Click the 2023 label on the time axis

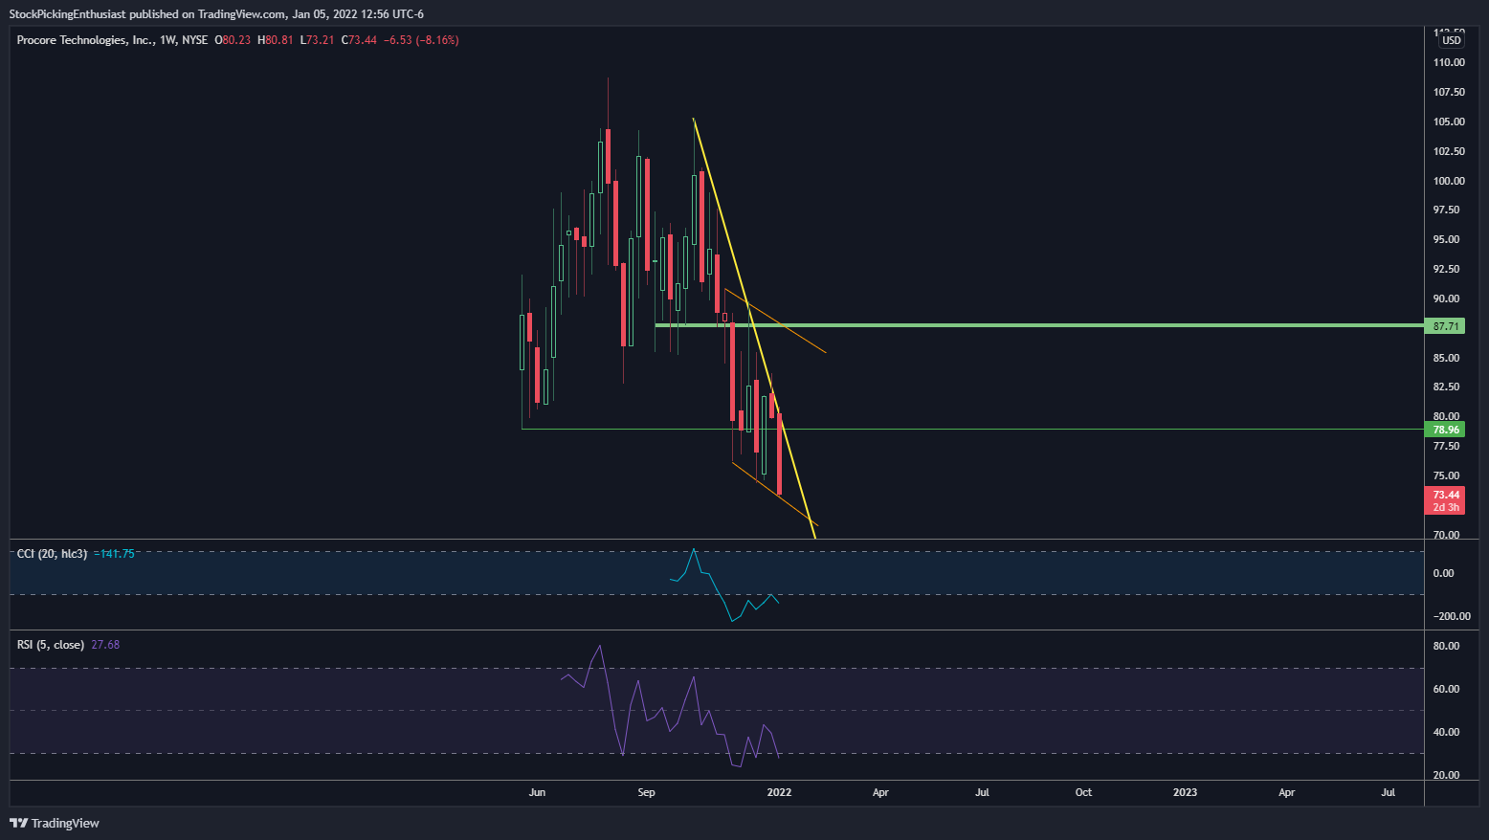pos(1185,792)
